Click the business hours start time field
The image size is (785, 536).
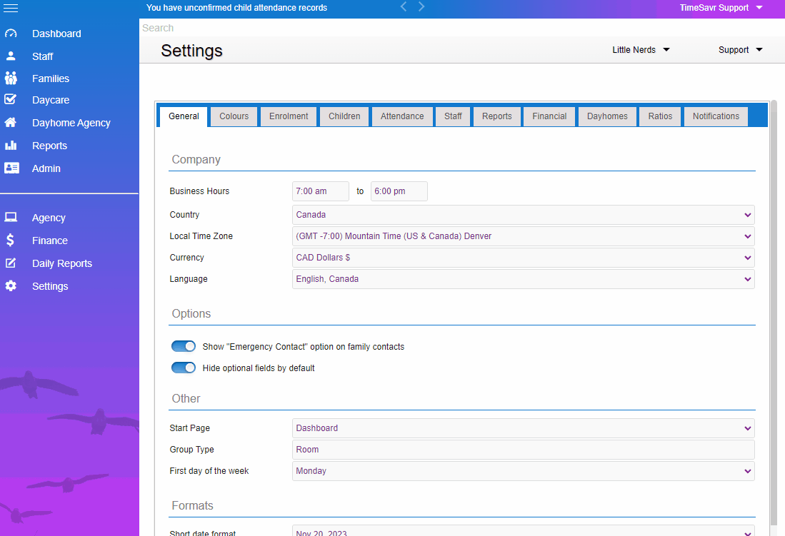click(321, 191)
